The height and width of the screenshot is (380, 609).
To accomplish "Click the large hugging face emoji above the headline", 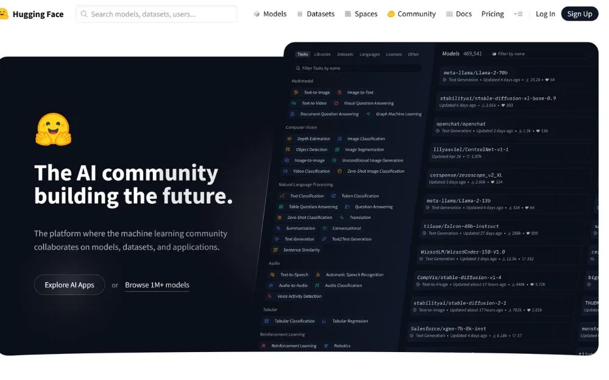I will point(53,130).
